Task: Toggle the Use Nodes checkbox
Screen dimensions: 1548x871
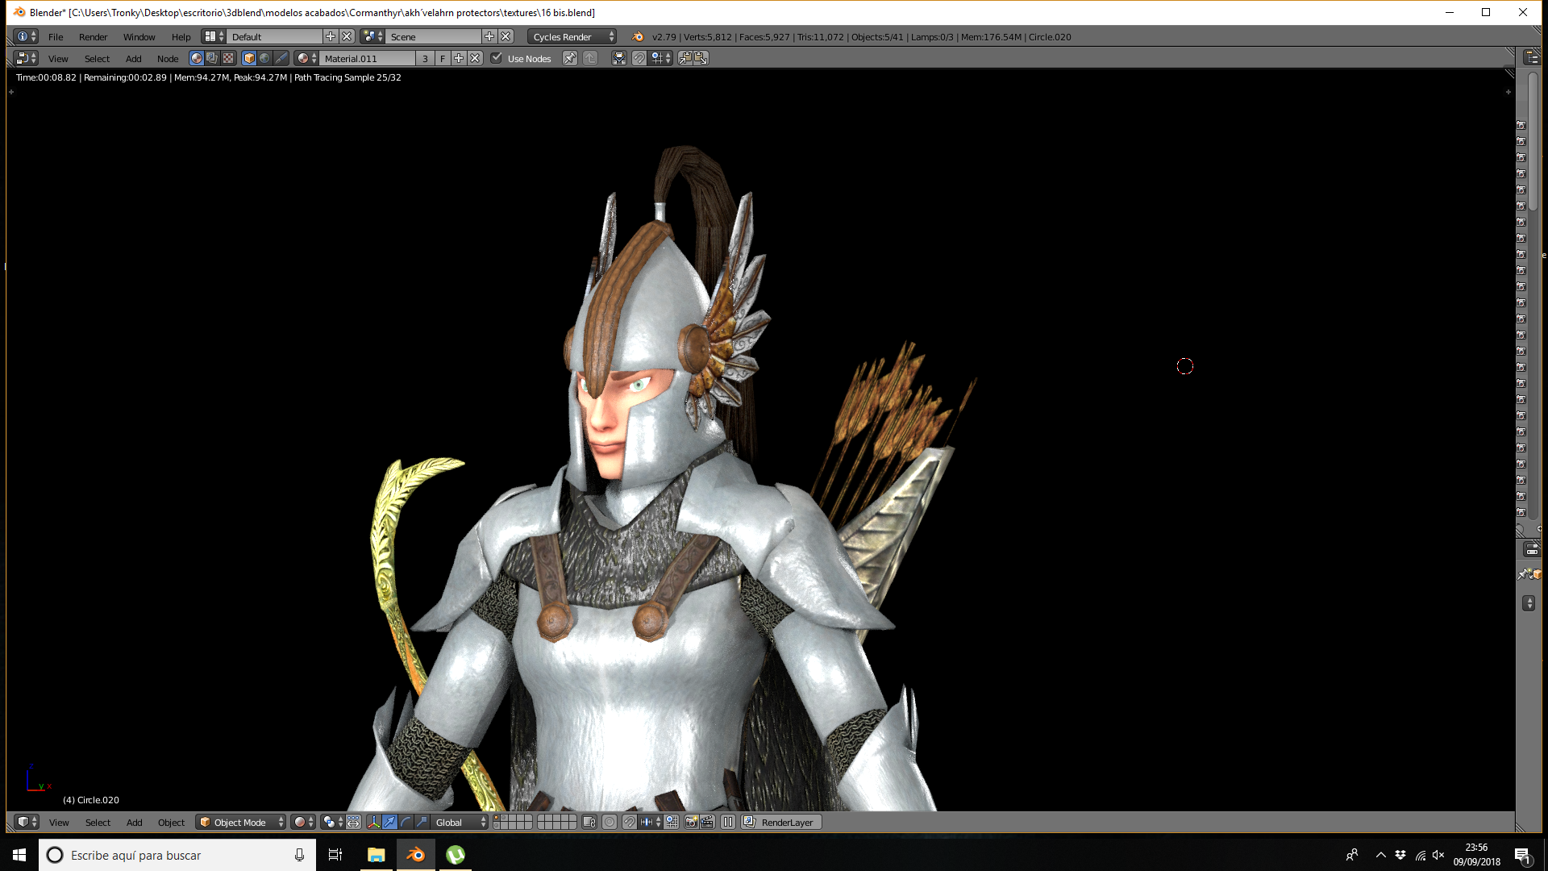Action: (497, 58)
